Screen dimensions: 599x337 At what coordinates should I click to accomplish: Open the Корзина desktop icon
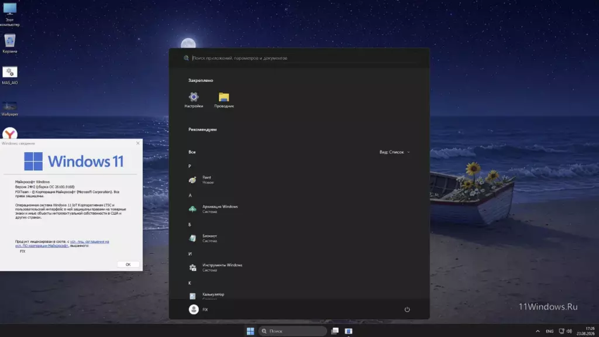click(x=9, y=43)
